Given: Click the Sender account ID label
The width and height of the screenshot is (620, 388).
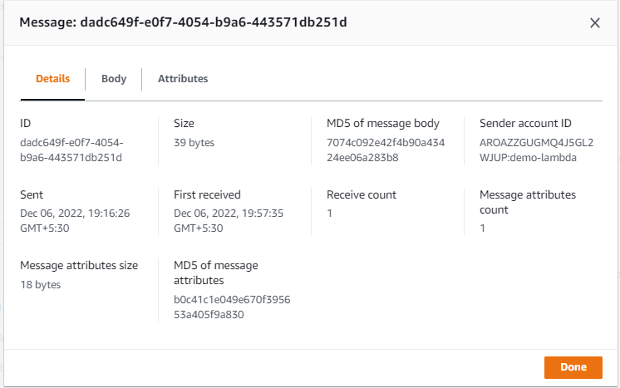Looking at the screenshot, I should (524, 124).
